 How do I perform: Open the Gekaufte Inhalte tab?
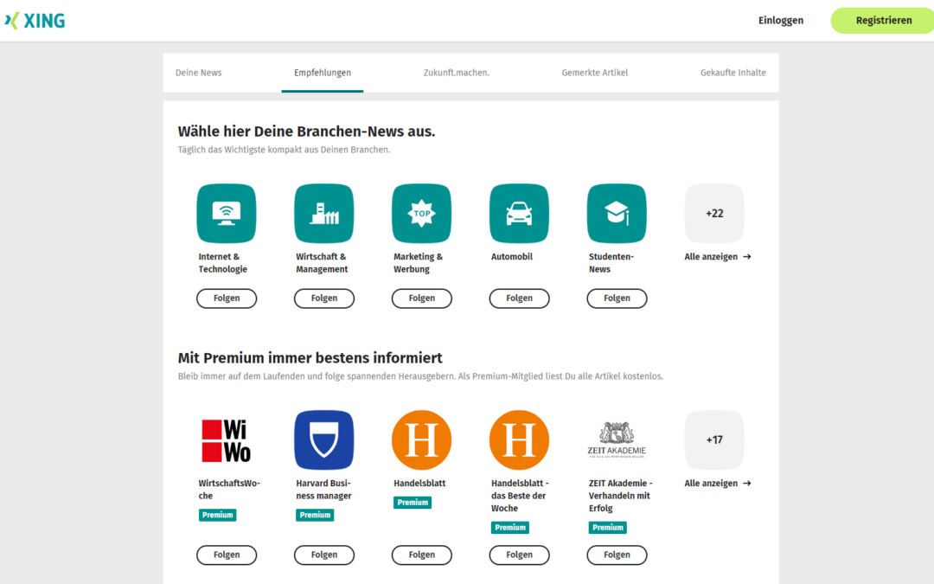[x=733, y=73]
